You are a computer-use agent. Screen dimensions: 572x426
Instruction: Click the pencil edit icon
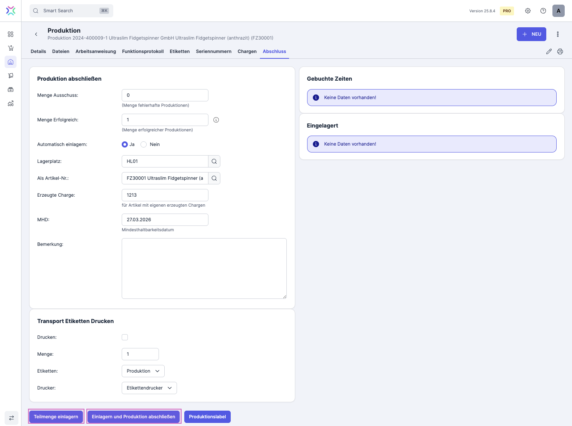549,51
